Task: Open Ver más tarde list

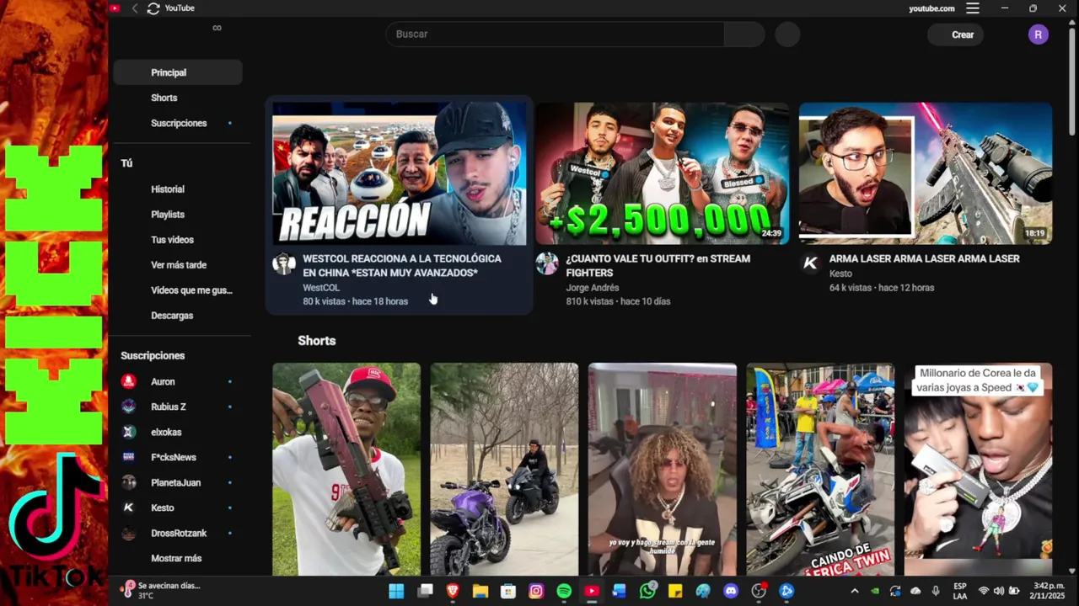Action: coord(178,265)
